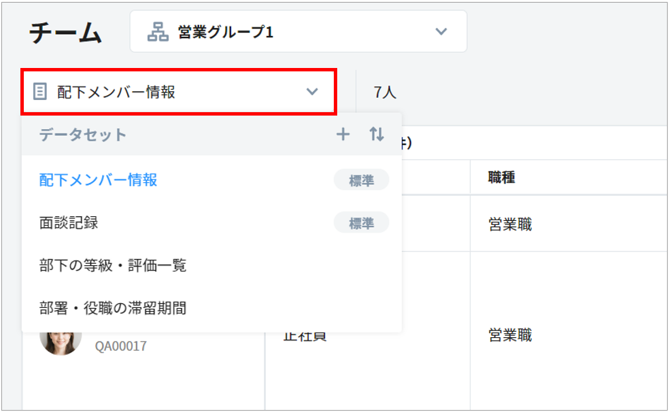Click the org chart icon beside 営業グループ1
The height and width of the screenshot is (412, 669).
click(158, 32)
